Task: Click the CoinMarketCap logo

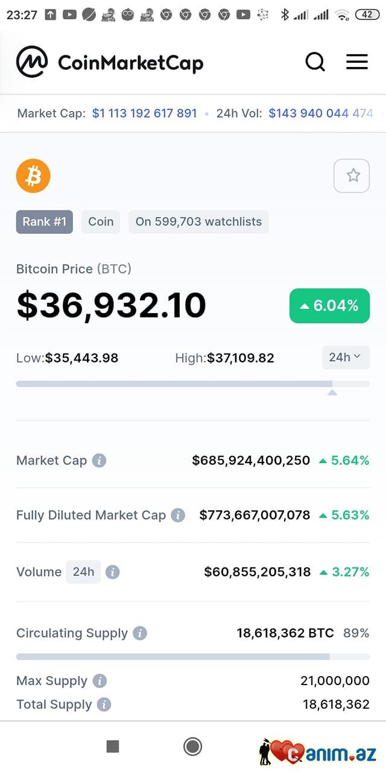Action: [110, 62]
